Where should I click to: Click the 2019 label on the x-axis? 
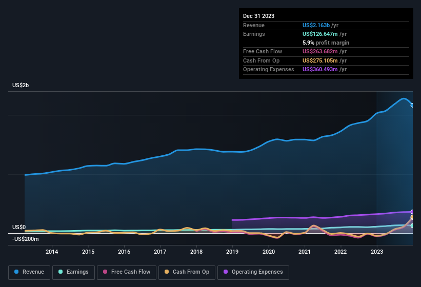[x=232, y=252]
